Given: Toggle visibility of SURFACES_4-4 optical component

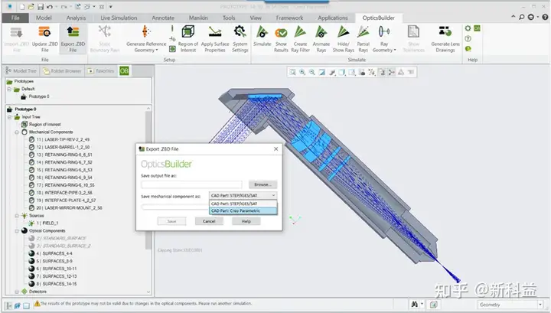Looking at the screenshot, I should tap(31, 253).
